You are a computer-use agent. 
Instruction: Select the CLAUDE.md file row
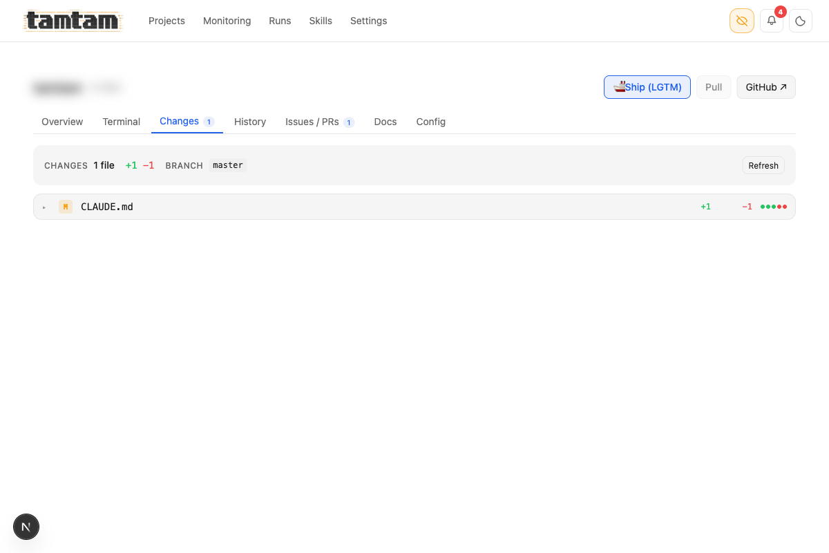pyautogui.click(x=106, y=206)
